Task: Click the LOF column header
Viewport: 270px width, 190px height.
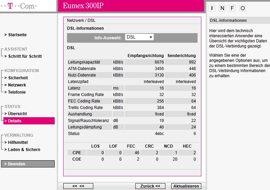Action: click(x=113, y=146)
